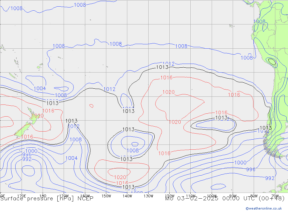Click the red 1016 label directly above the 1020 near 120W
Image resolution: width=288 pixels, height=211 pixels.
pyautogui.click(x=166, y=78)
